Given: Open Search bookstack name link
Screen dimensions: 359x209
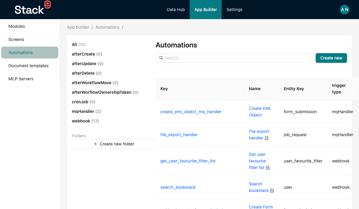Looking at the screenshot, I should click(x=259, y=187).
